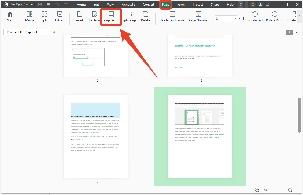Switch to the Edit tab

coord(96,5)
